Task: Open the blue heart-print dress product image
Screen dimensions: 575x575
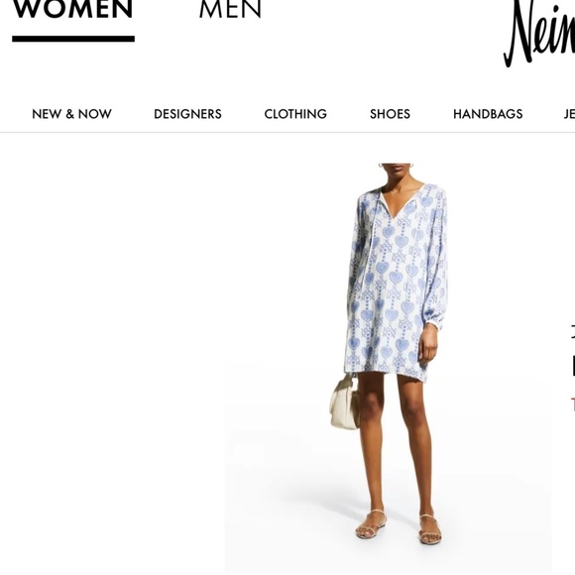Action: point(389,367)
